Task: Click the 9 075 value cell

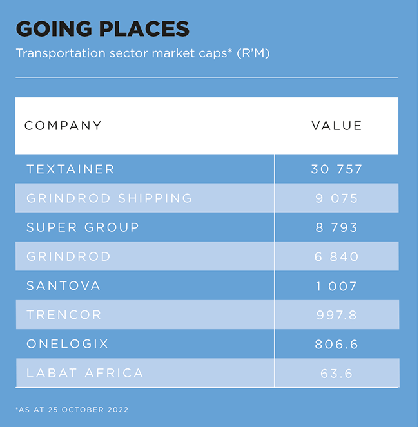Action: pos(336,198)
